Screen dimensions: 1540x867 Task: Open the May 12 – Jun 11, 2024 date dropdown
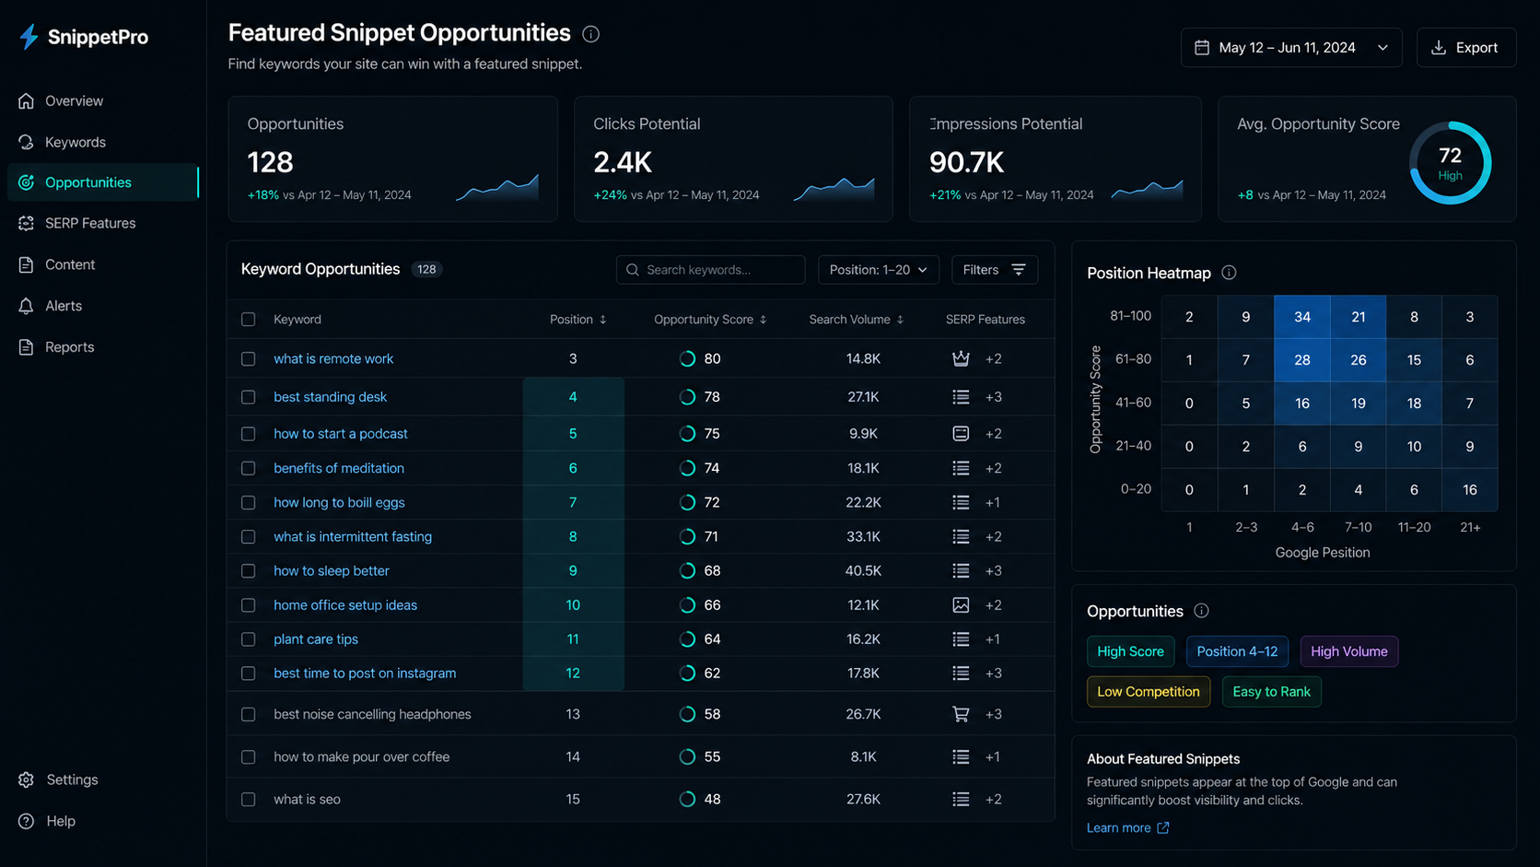1291,47
